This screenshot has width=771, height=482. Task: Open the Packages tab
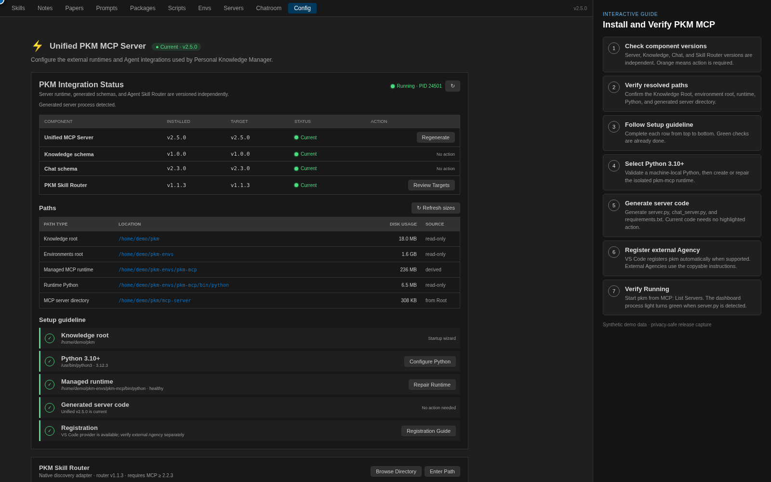tap(143, 8)
